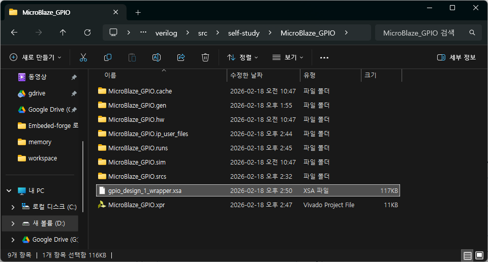
Task: Open the 보기 view dropdown
Action: [x=288, y=57]
